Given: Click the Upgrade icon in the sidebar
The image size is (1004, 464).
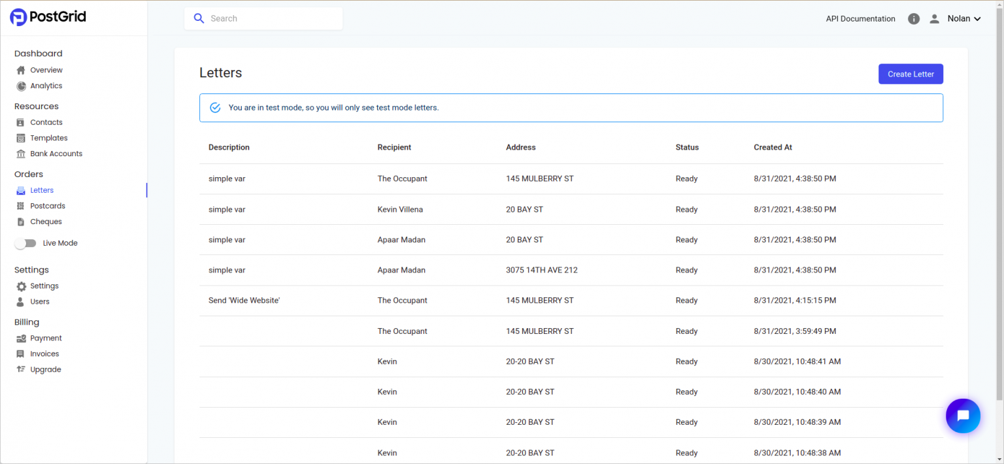Looking at the screenshot, I should [21, 370].
